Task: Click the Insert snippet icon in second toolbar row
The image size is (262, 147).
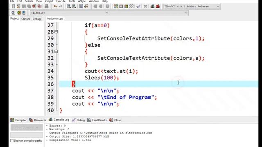Action: [14, 13]
